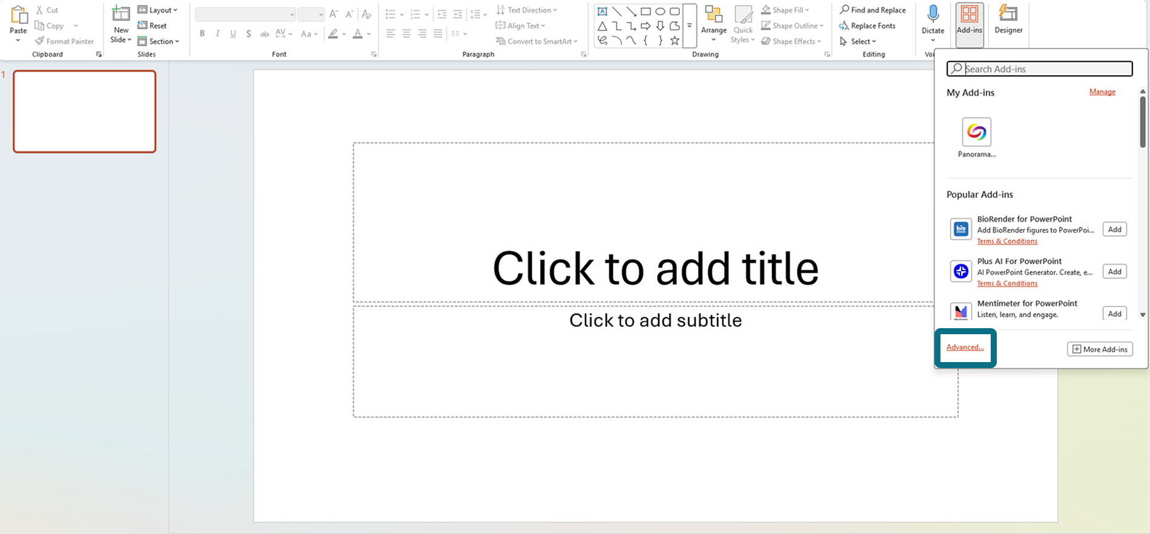Open the Section dropdown
Image resolution: width=1150 pixels, height=534 pixels.
pos(159,41)
